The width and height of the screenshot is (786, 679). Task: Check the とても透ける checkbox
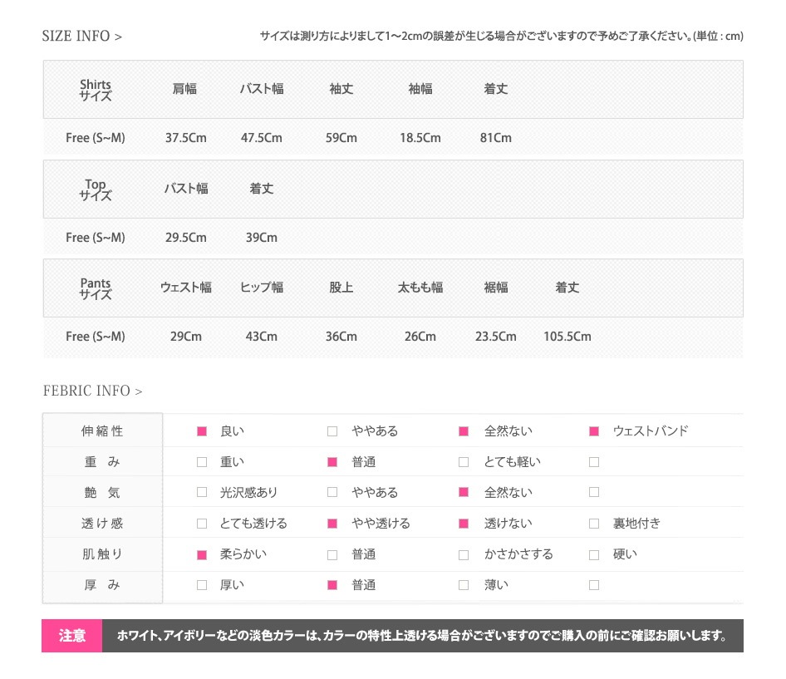[x=202, y=524]
